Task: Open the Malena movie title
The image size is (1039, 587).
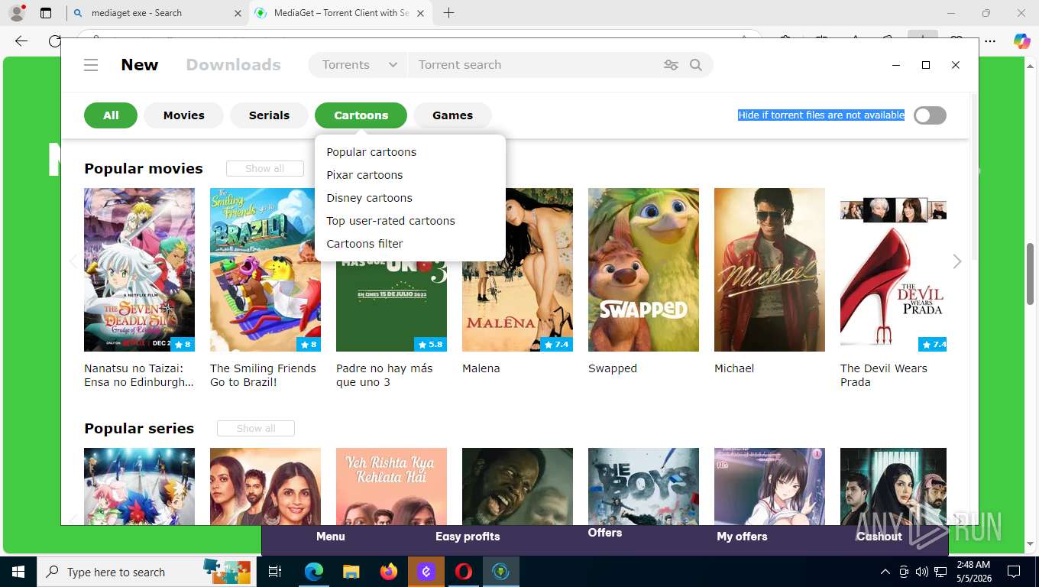Action: tap(481, 368)
